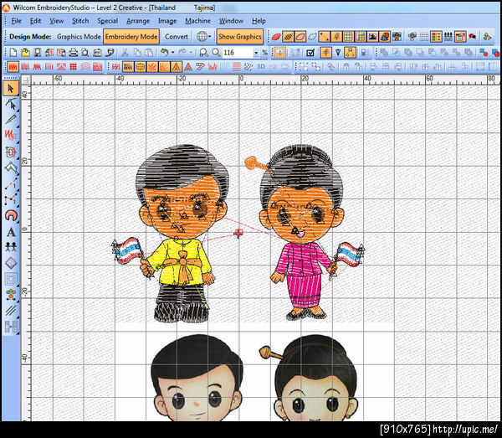Click the red and blue shapes icon
The height and width of the screenshot is (438, 502).
tap(484, 53)
